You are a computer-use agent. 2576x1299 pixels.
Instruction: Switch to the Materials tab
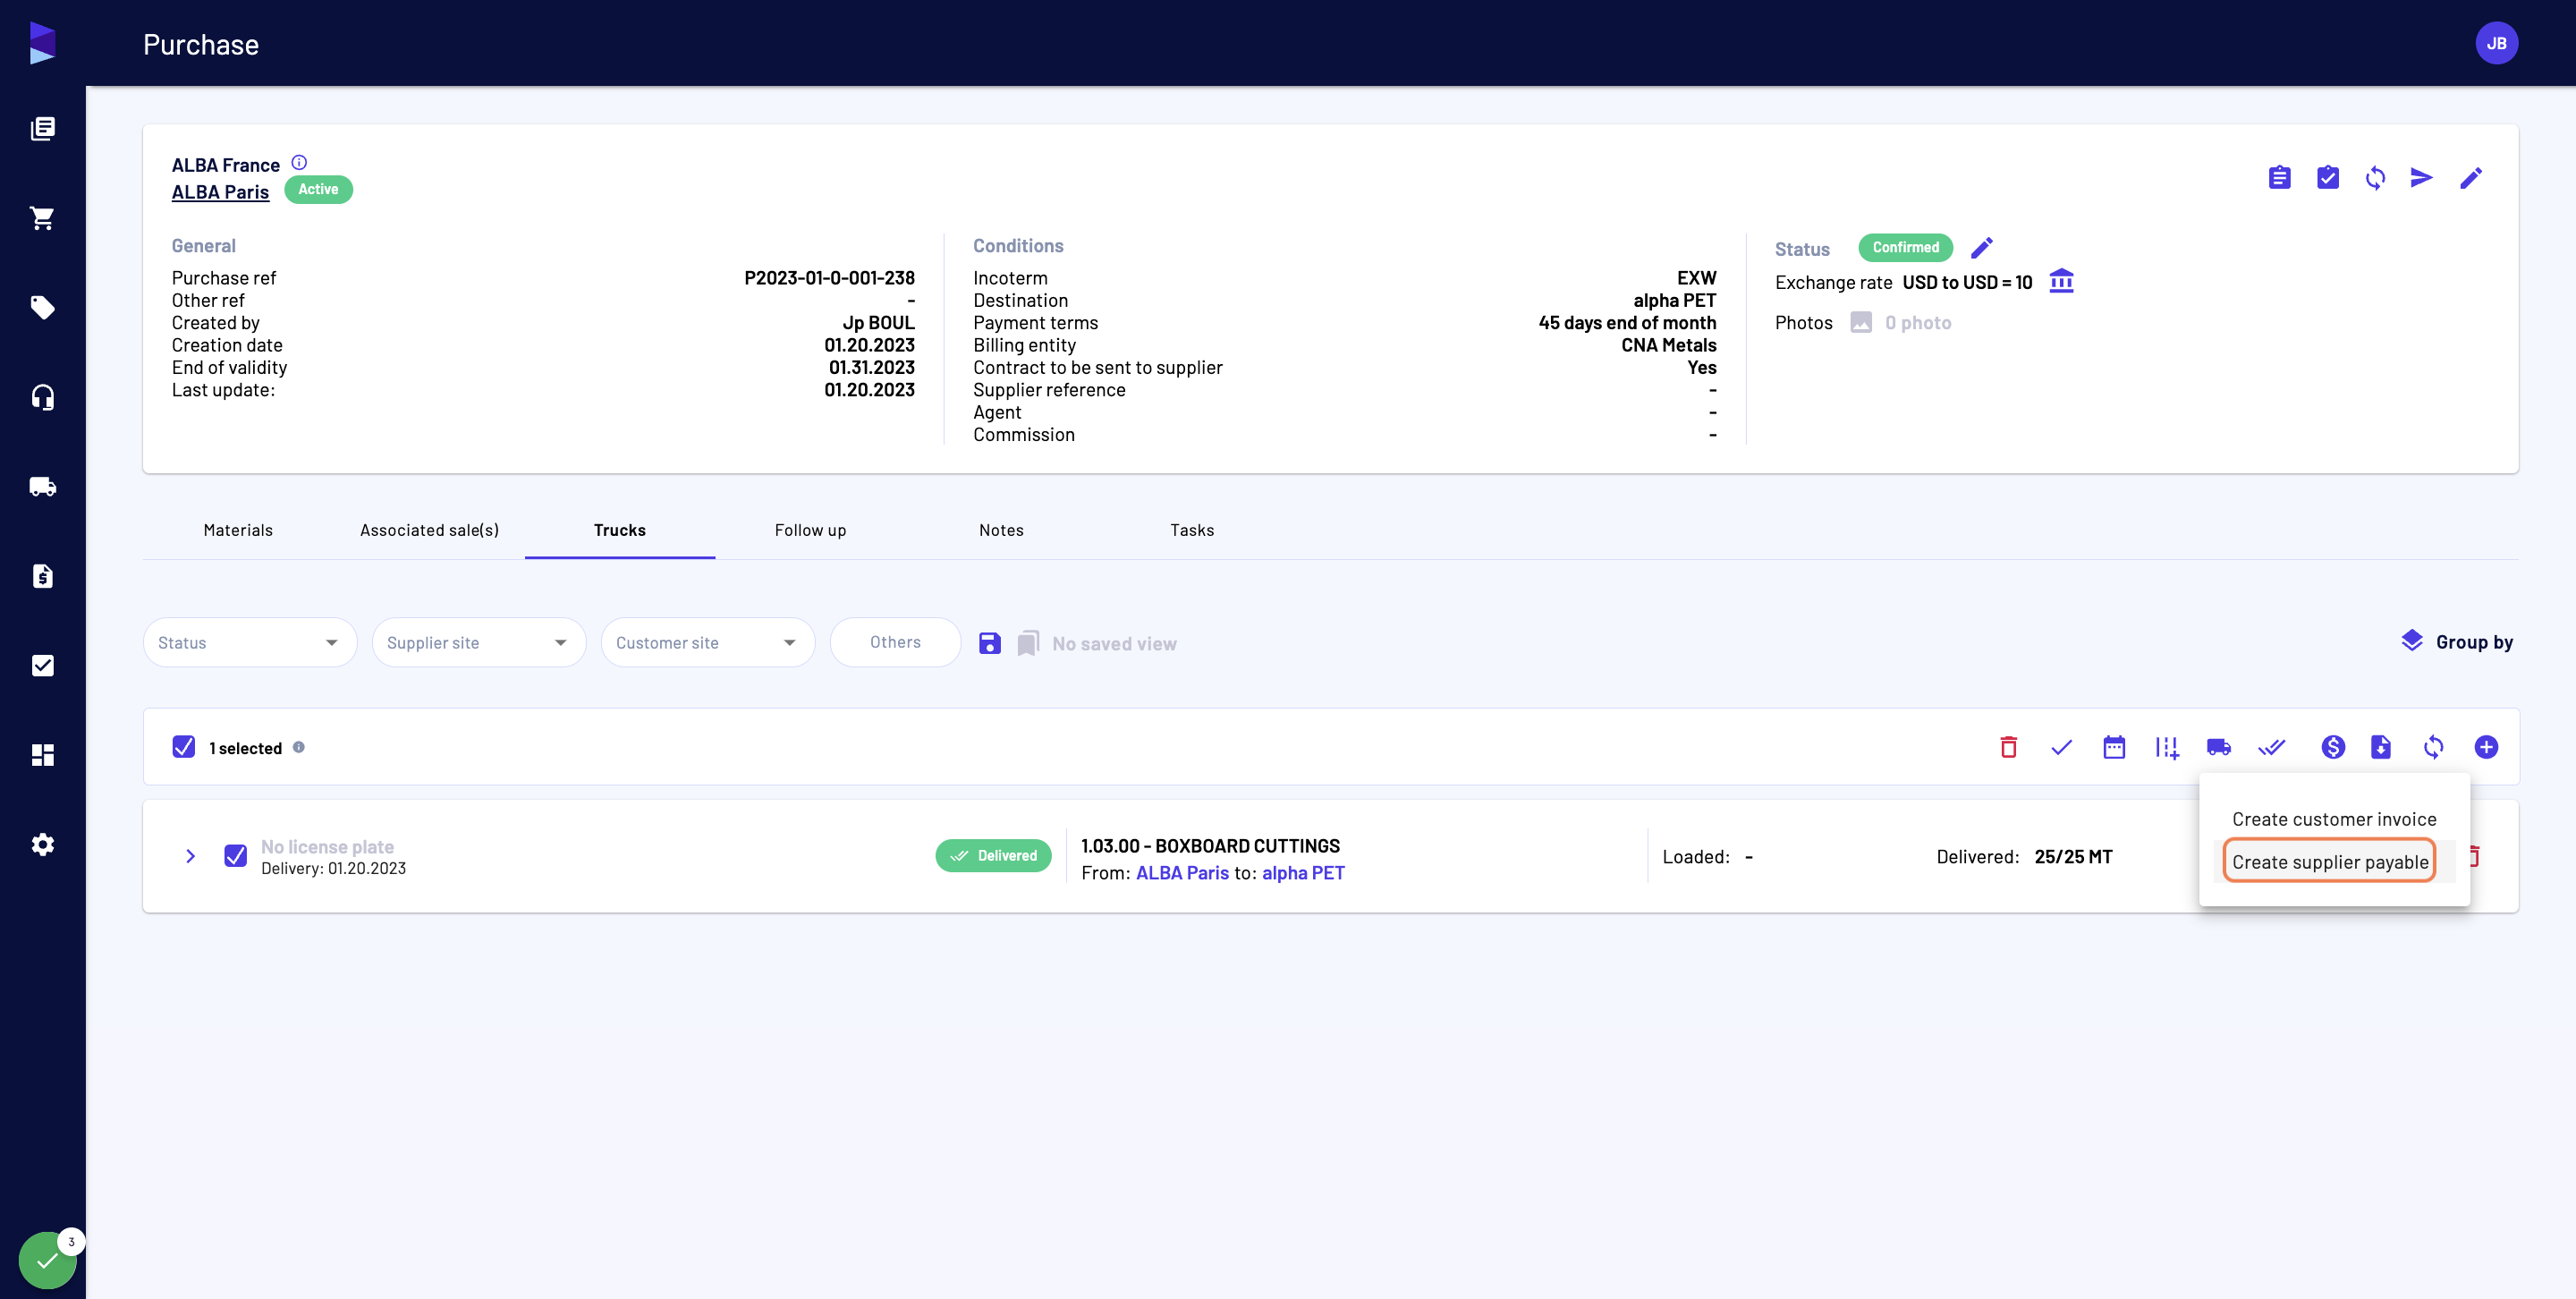(x=238, y=530)
